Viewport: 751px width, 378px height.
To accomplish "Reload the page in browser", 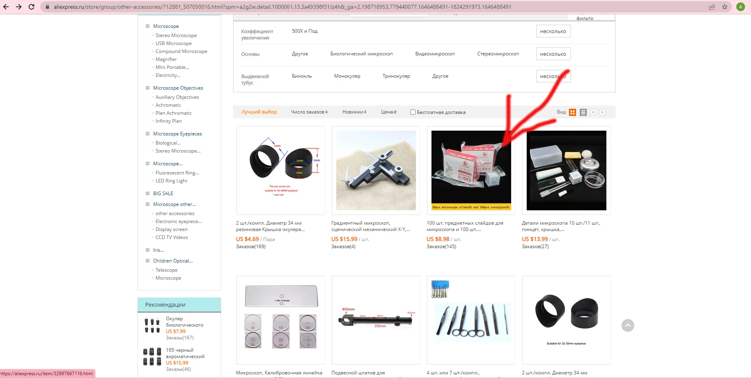I will click(31, 7).
